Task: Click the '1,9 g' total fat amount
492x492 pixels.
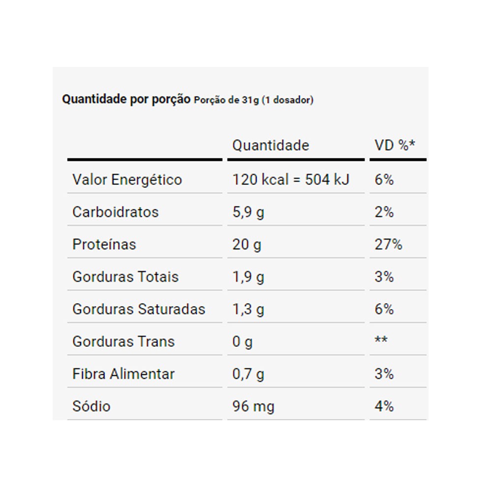Action: tap(248, 277)
